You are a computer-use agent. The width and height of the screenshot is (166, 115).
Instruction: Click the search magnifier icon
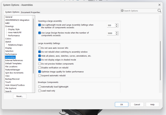(159, 11)
